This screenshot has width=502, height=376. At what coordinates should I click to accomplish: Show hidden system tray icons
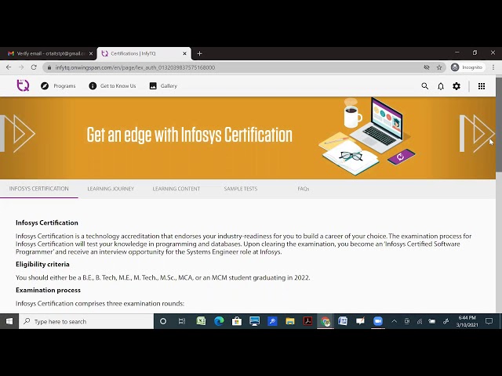click(x=394, y=321)
